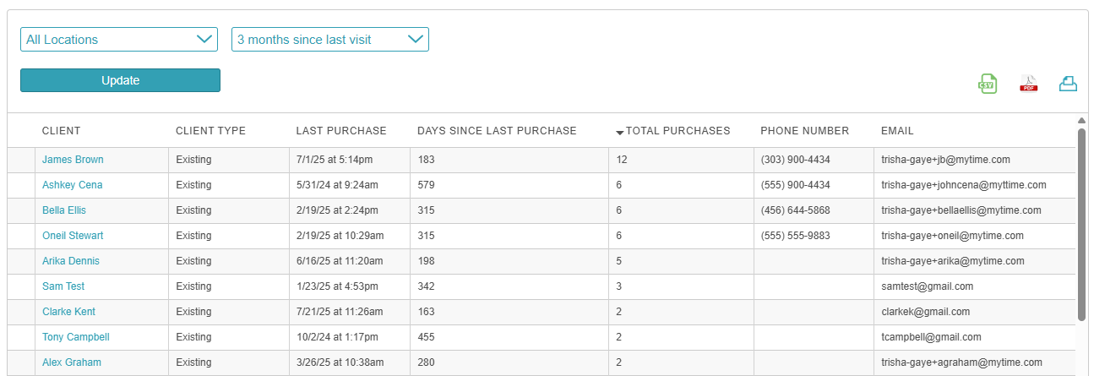Click the scrollbar's up arrow
1094x376 pixels.
pyautogui.click(x=1081, y=120)
